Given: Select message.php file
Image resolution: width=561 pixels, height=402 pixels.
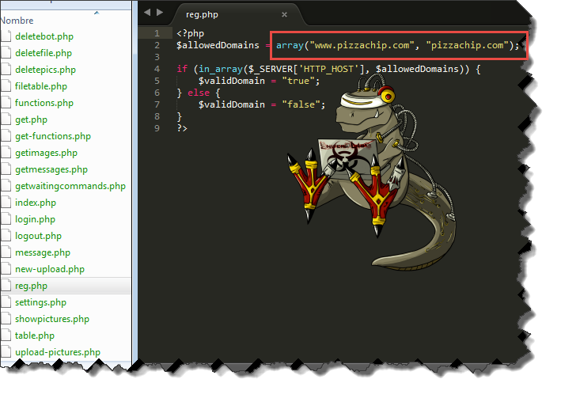Looking at the screenshot, I should (x=43, y=252).
